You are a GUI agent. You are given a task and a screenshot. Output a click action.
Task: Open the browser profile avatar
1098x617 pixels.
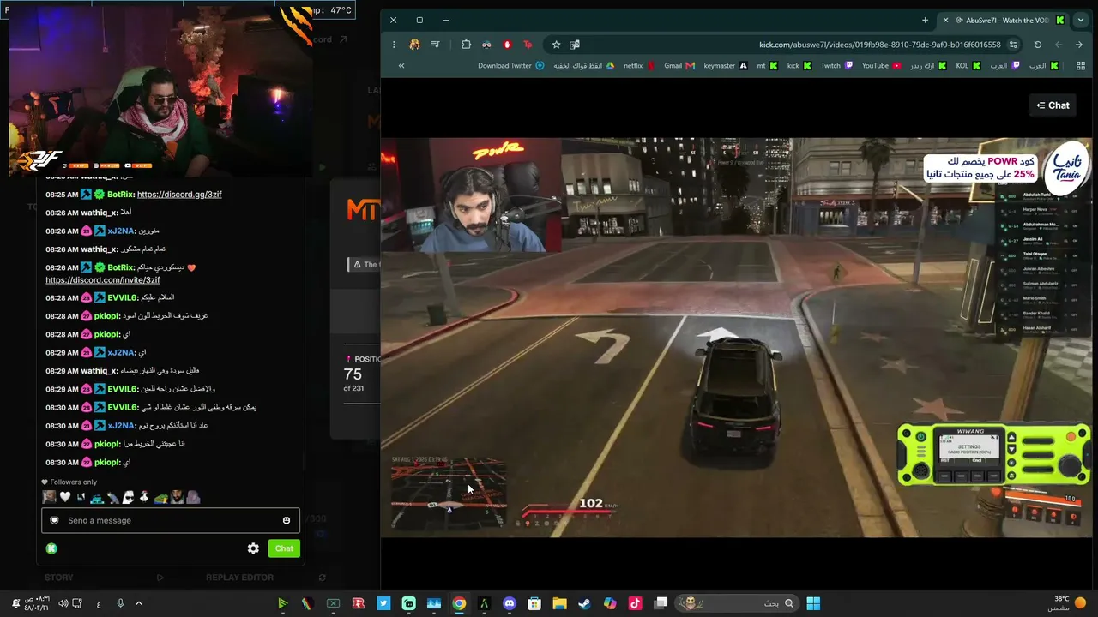(x=414, y=45)
